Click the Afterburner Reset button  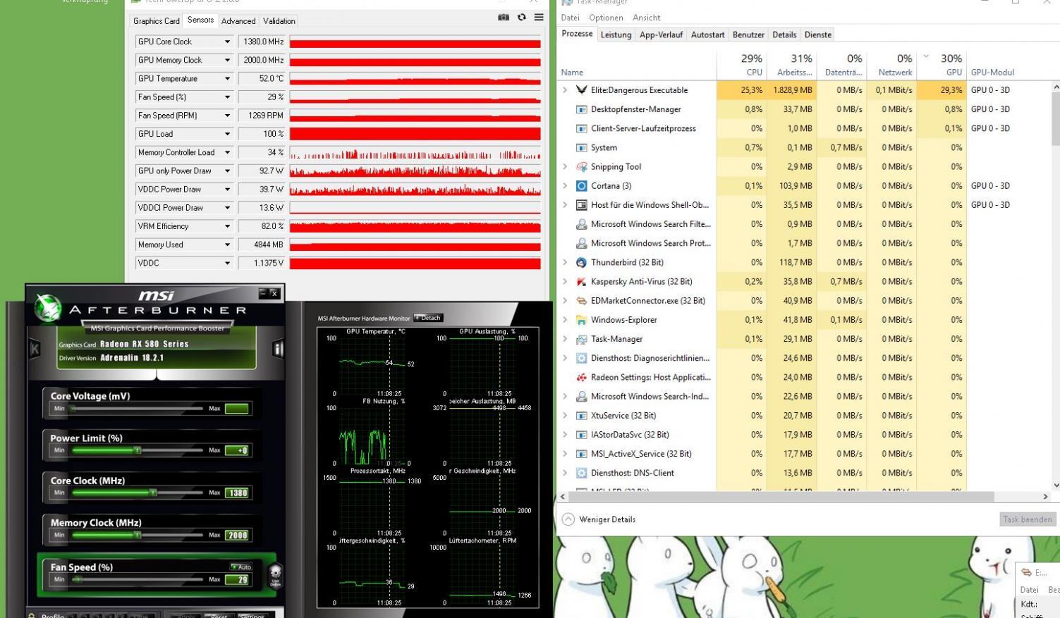coord(219,615)
